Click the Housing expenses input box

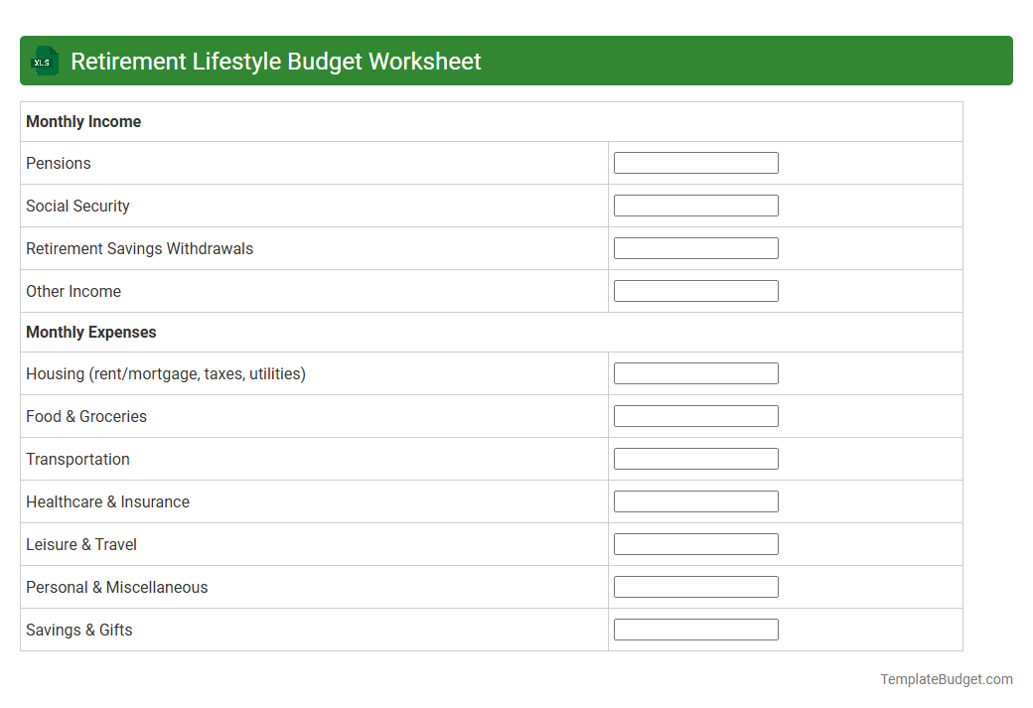(695, 372)
